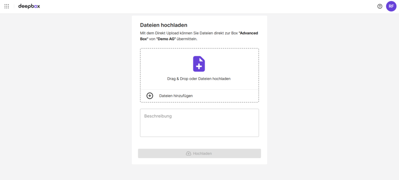This screenshot has width=399, height=180.
Task: Click the purple file-plus upload icon
Action: pyautogui.click(x=199, y=64)
